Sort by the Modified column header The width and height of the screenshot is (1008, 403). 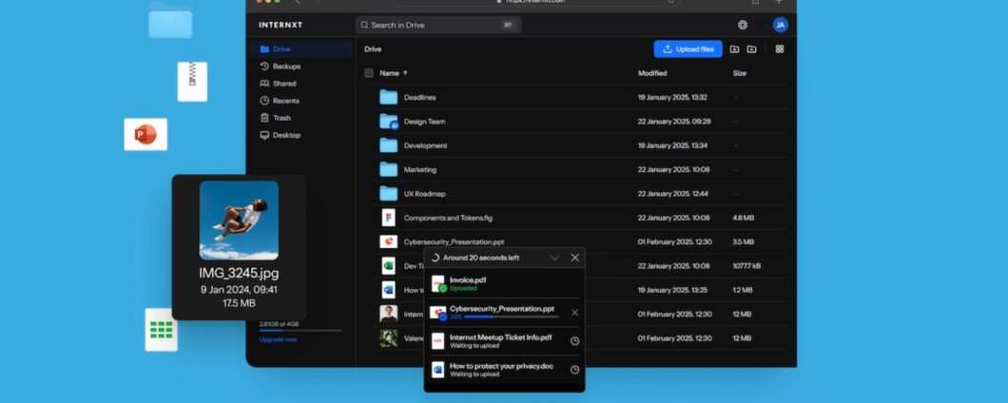[x=651, y=73]
